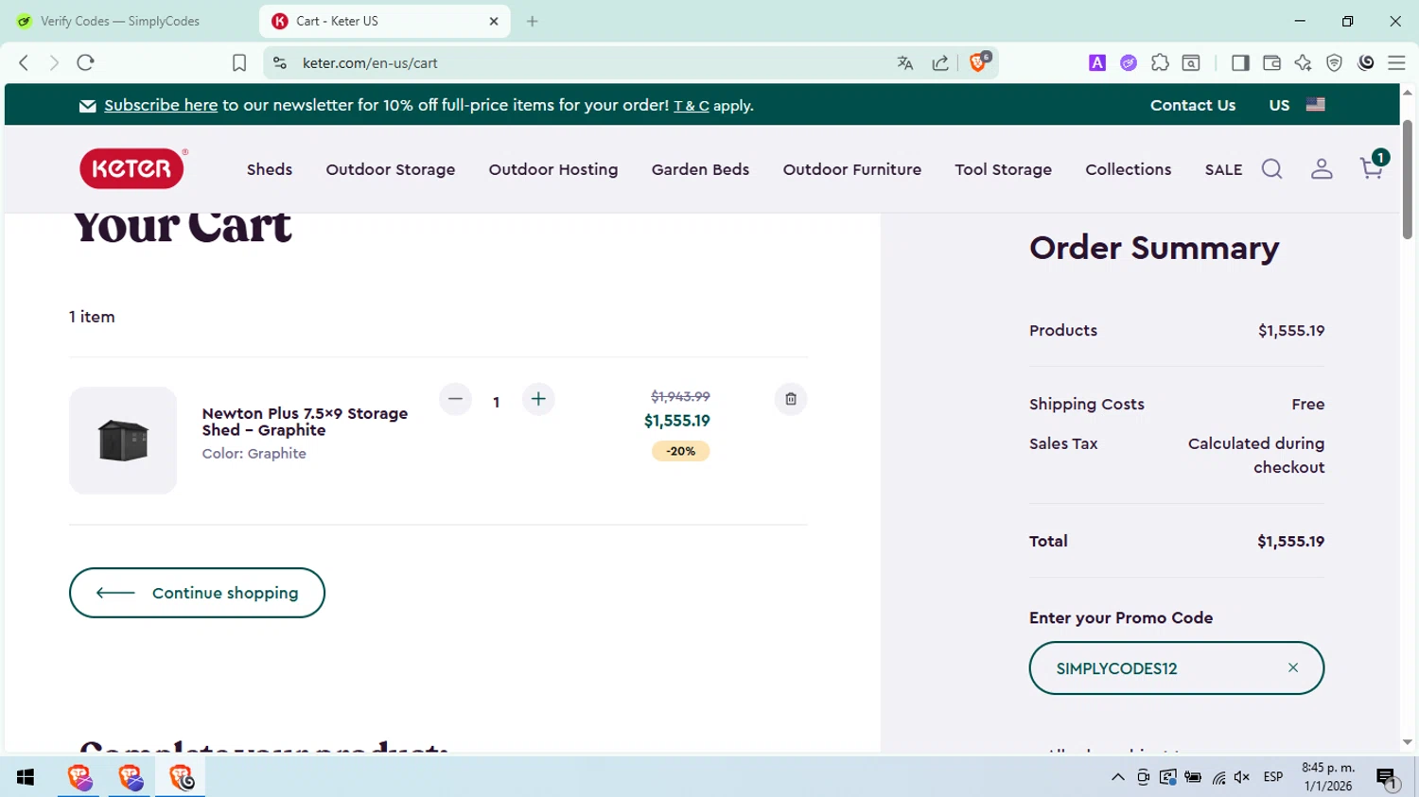Open the search icon in Keter header
Viewport: 1419px width, 797px height.
1271,169
